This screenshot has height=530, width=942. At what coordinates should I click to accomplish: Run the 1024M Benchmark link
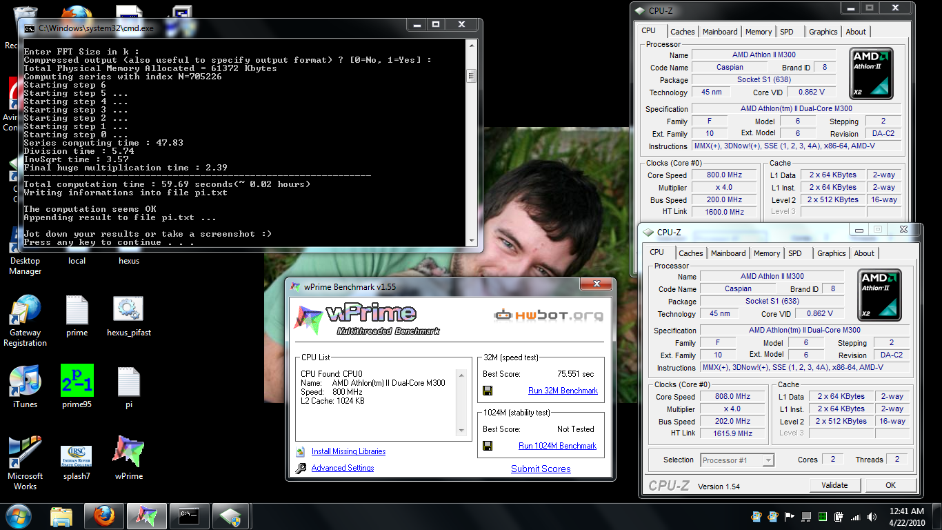tap(557, 446)
